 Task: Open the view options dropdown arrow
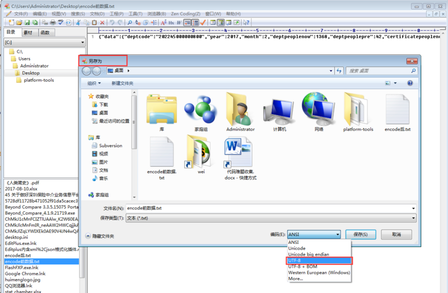(x=395, y=83)
